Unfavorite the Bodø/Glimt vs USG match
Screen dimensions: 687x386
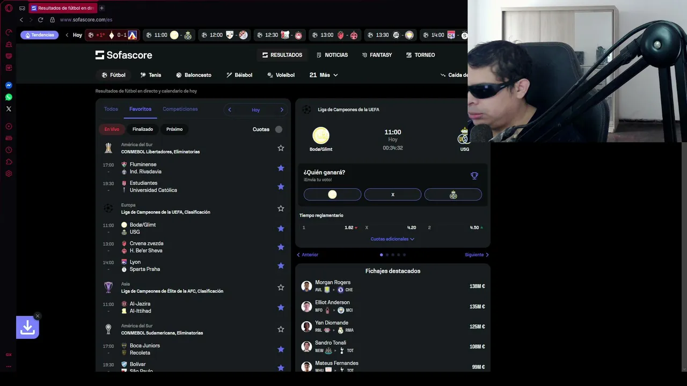pos(281,228)
